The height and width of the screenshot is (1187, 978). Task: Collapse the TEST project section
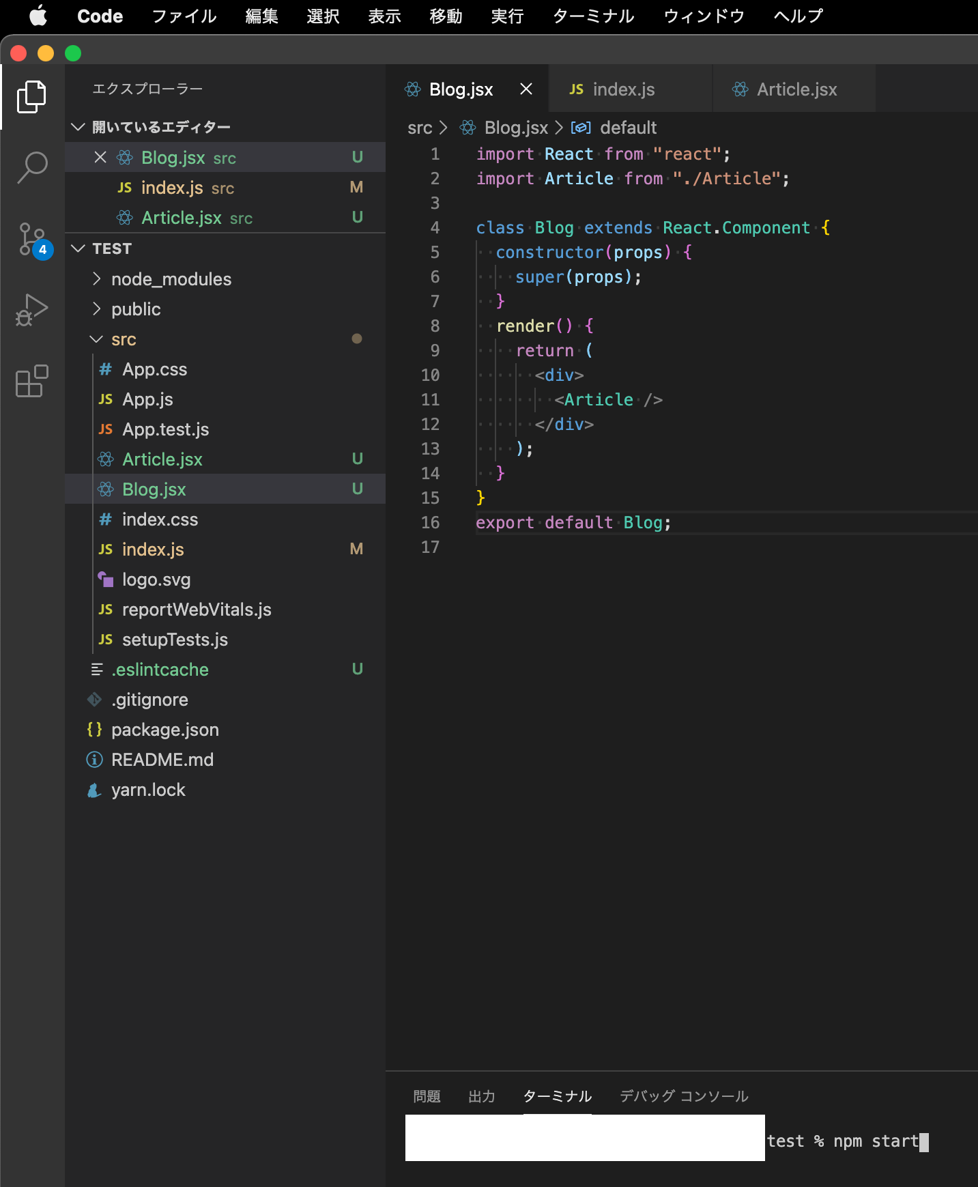click(78, 248)
